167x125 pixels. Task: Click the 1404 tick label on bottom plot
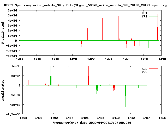[x=69, y=118]
